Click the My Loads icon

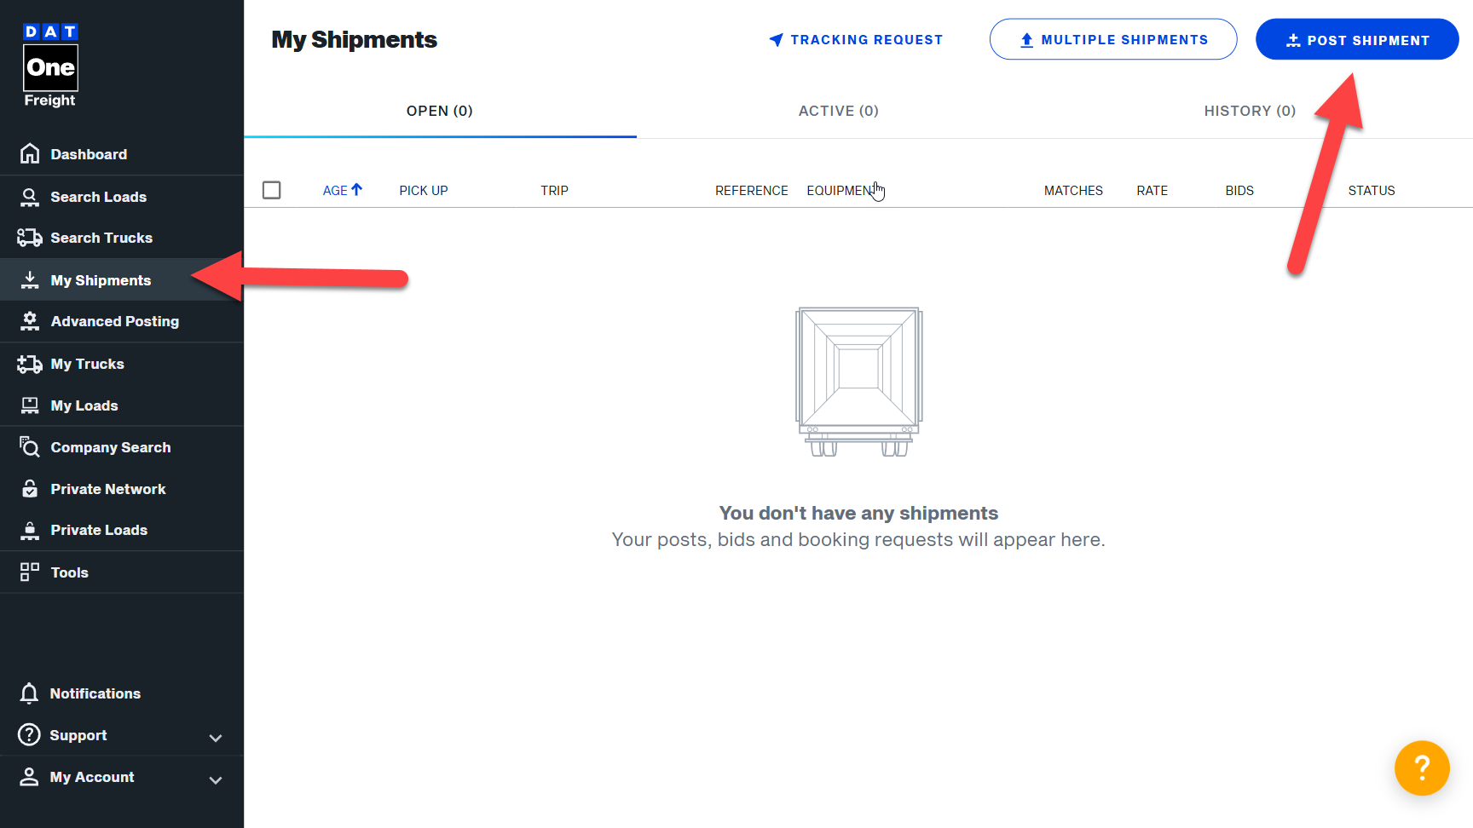30,405
